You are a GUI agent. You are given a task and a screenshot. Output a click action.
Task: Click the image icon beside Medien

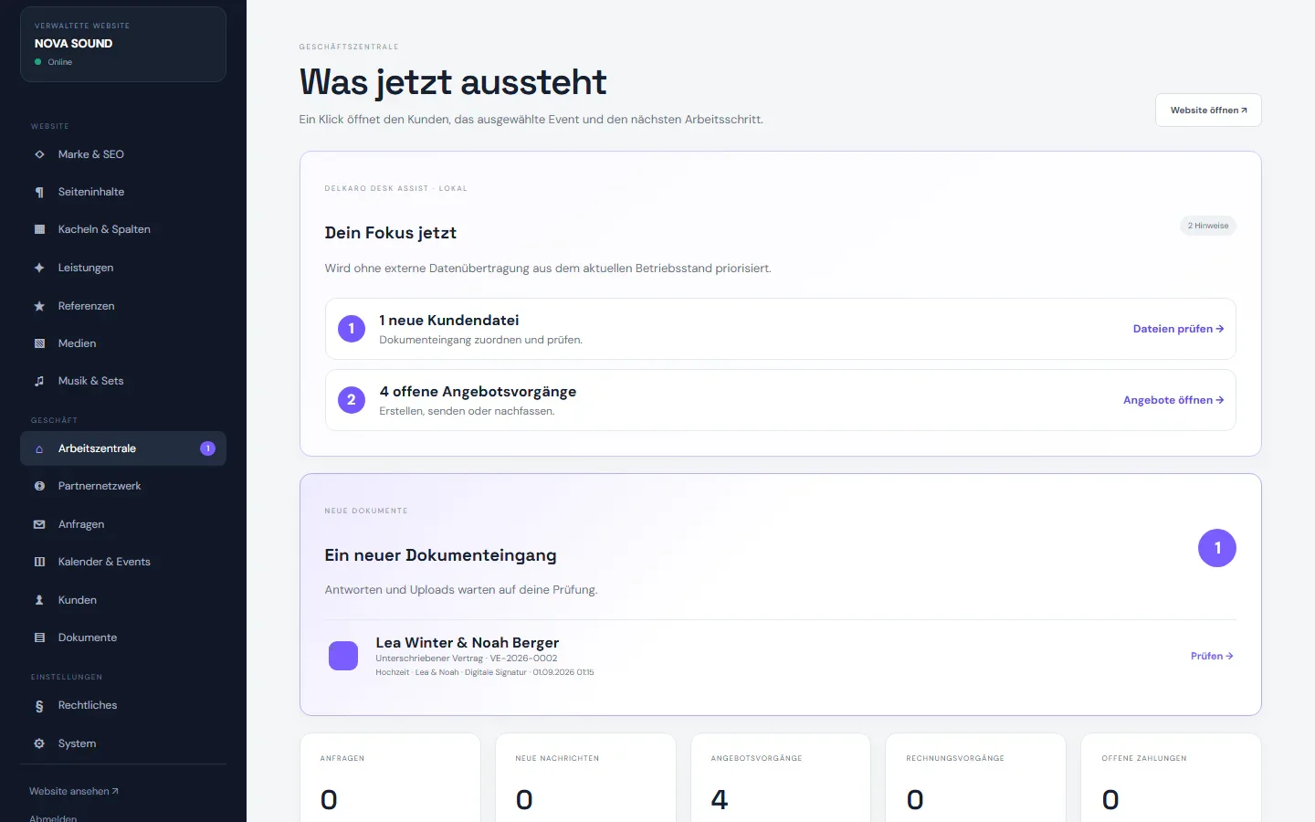39,343
